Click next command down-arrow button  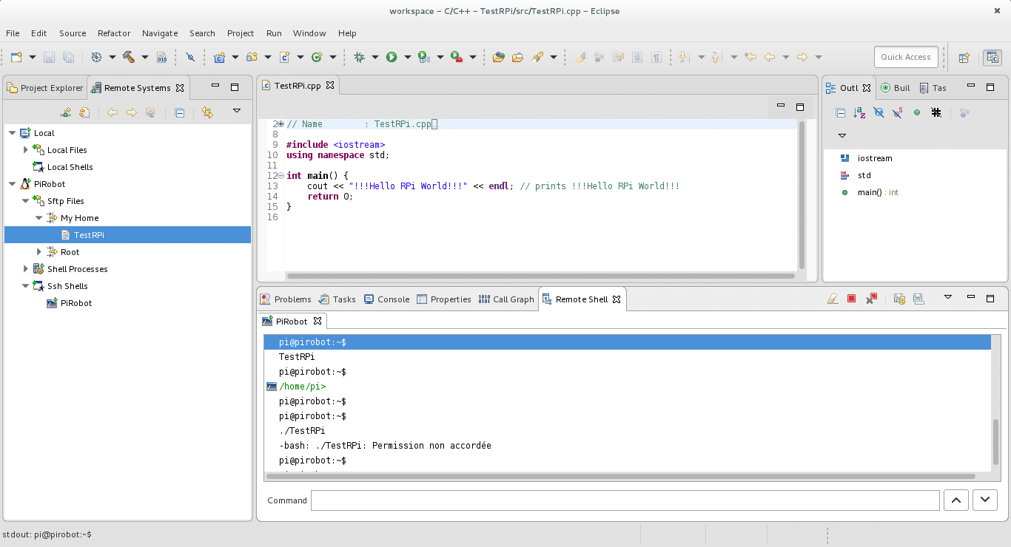(x=985, y=500)
